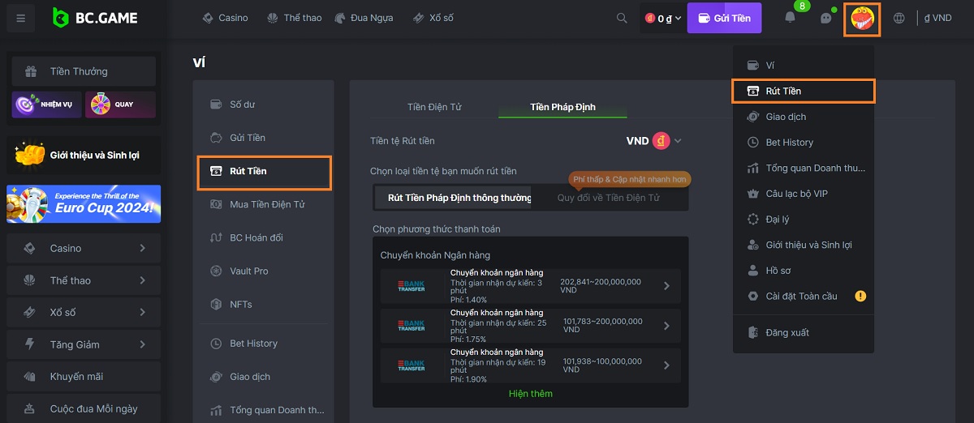The image size is (974, 423).
Task: Expand Xổ số in the left sidebar
Action: [x=84, y=312]
